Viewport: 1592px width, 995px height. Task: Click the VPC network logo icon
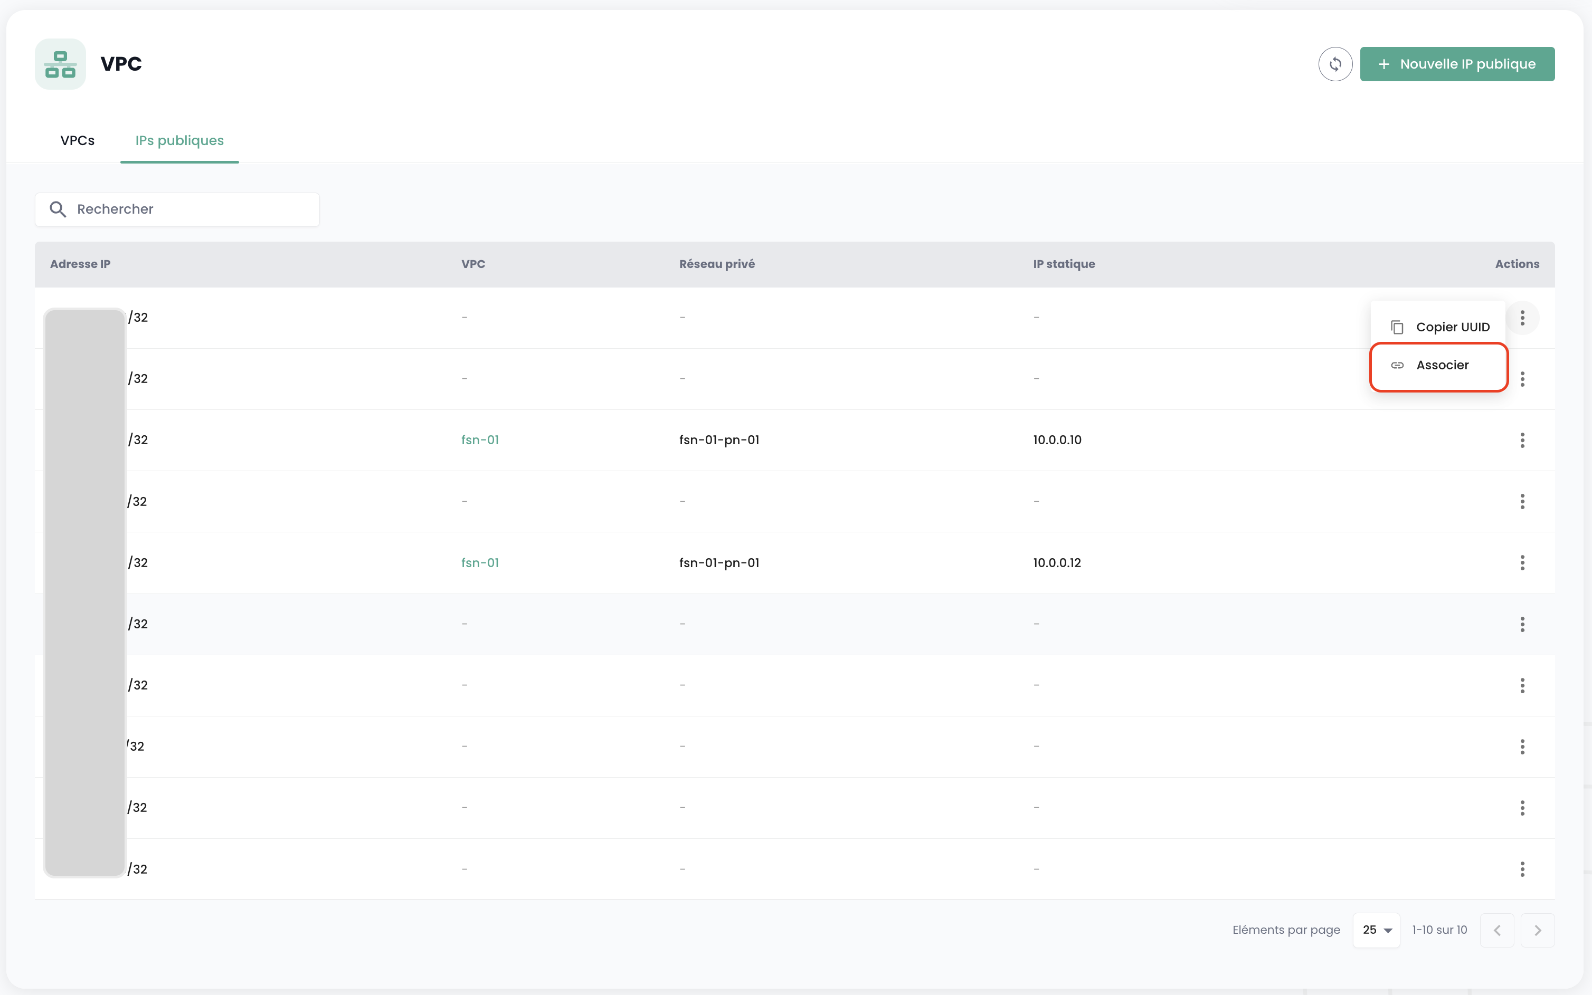(x=61, y=64)
